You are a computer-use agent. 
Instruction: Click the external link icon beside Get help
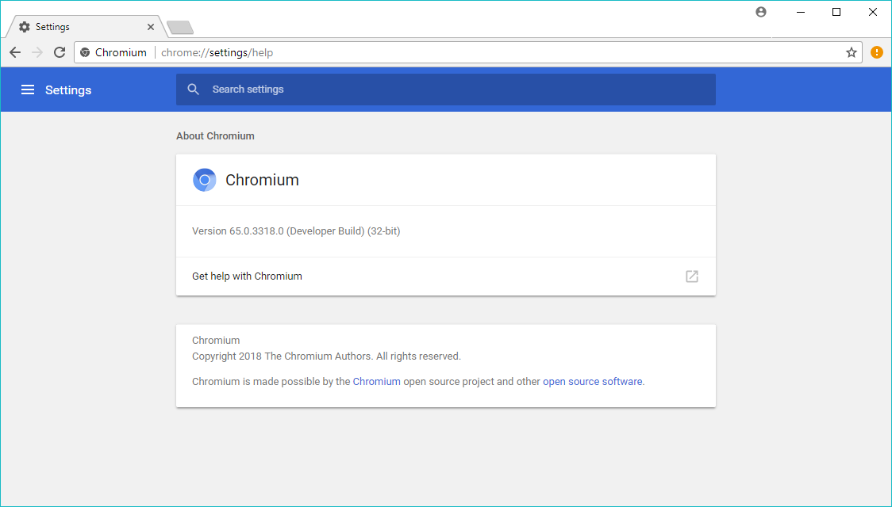692,276
